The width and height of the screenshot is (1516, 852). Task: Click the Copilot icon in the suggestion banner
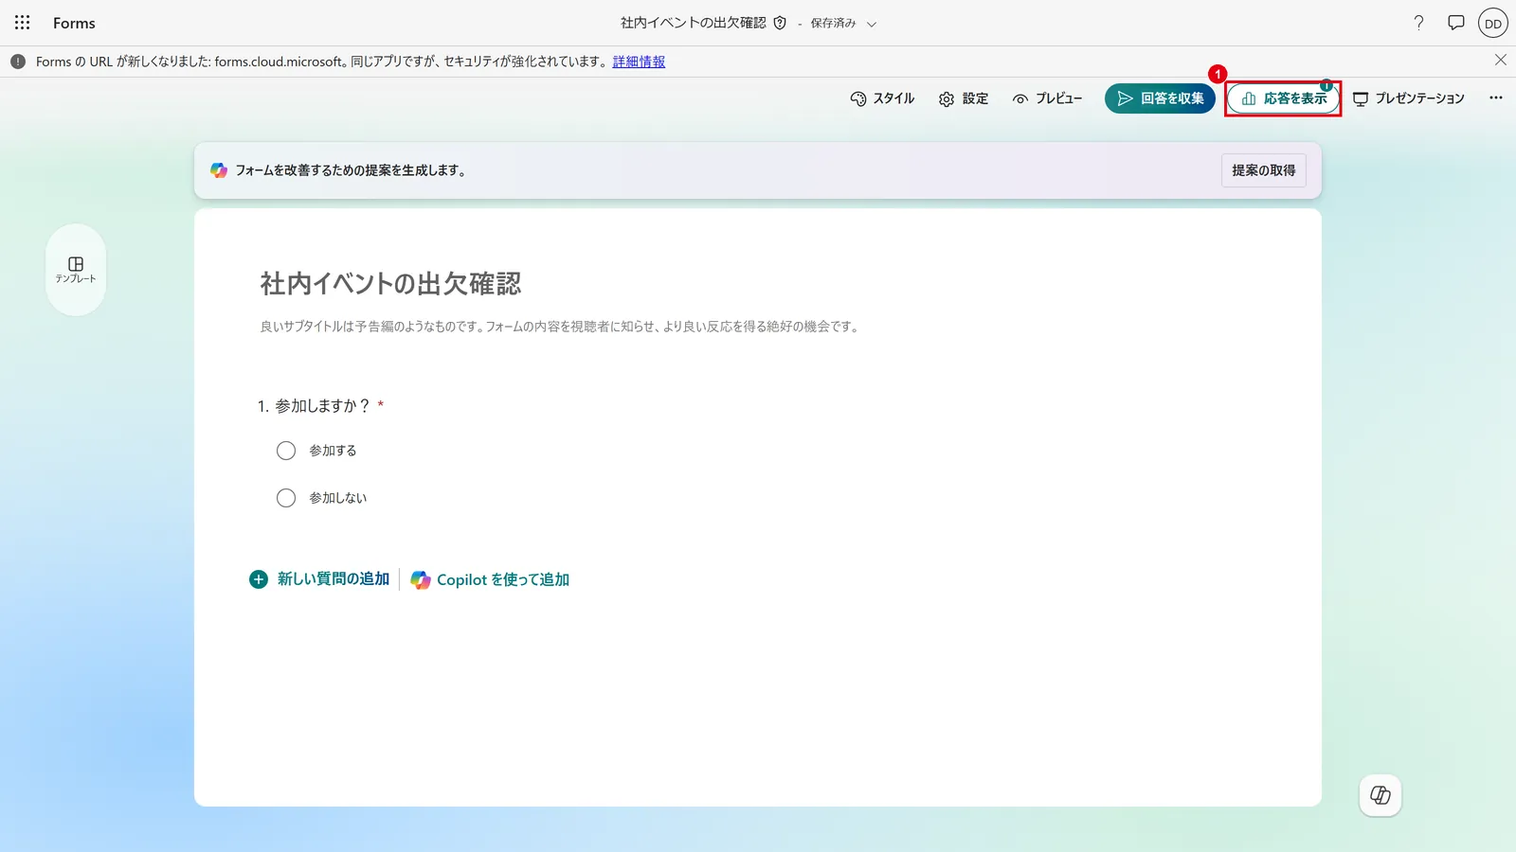pos(219,170)
